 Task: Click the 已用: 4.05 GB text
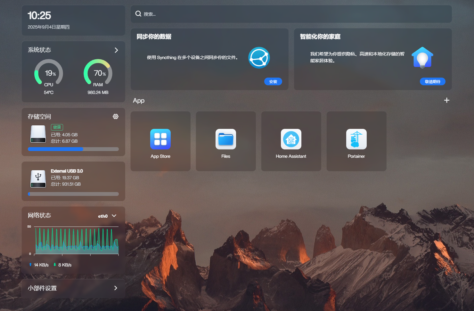[64, 135]
